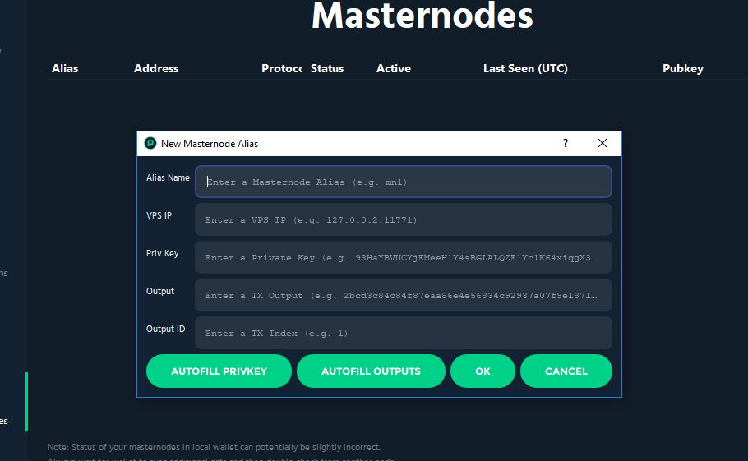Focus the Output ID index field

(x=403, y=333)
